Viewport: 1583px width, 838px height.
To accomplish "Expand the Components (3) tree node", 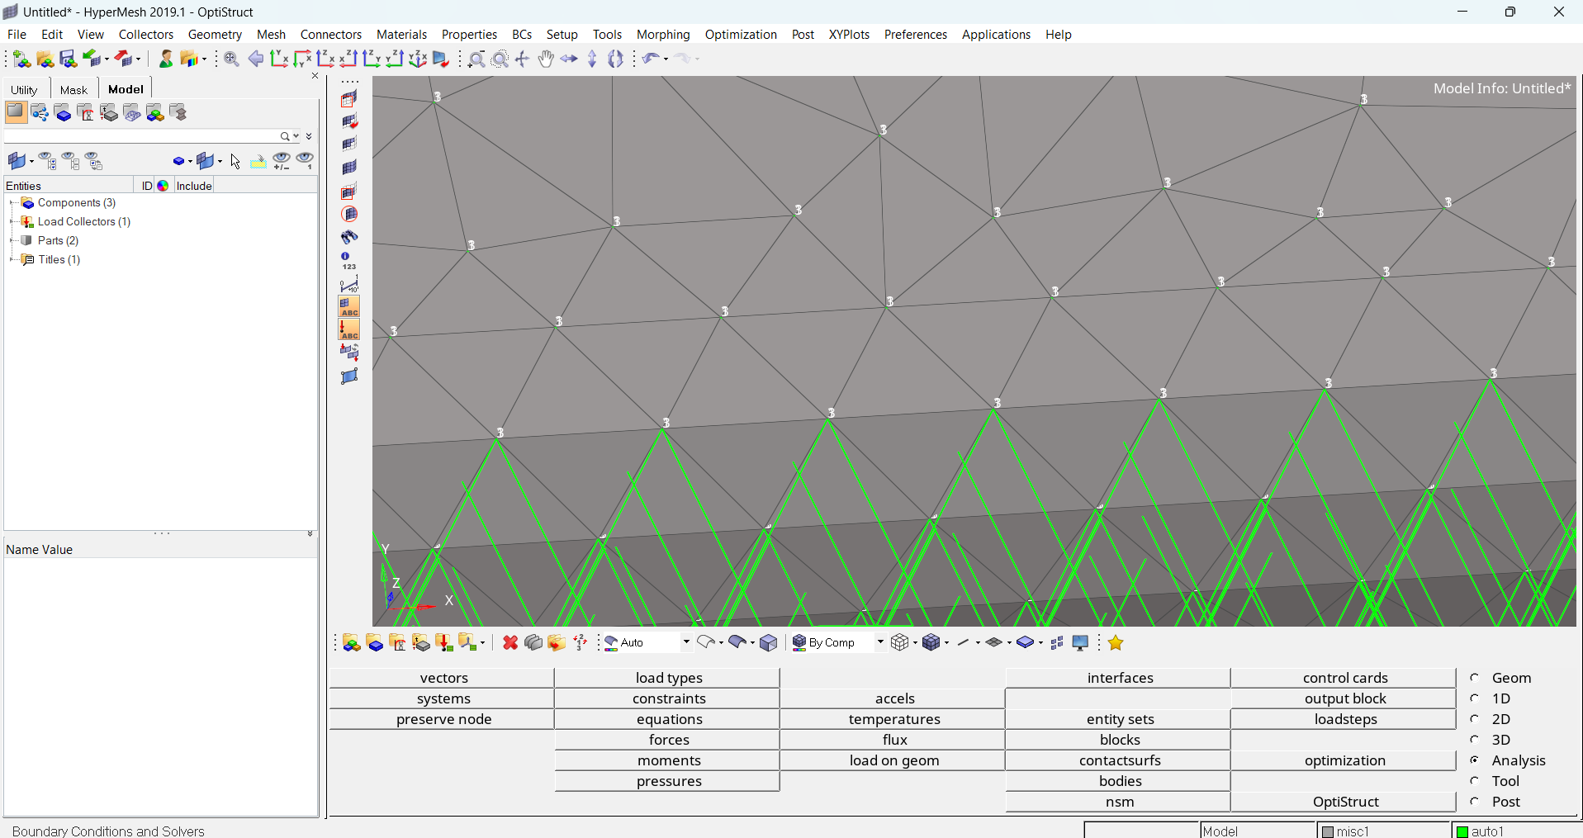I will [12, 203].
